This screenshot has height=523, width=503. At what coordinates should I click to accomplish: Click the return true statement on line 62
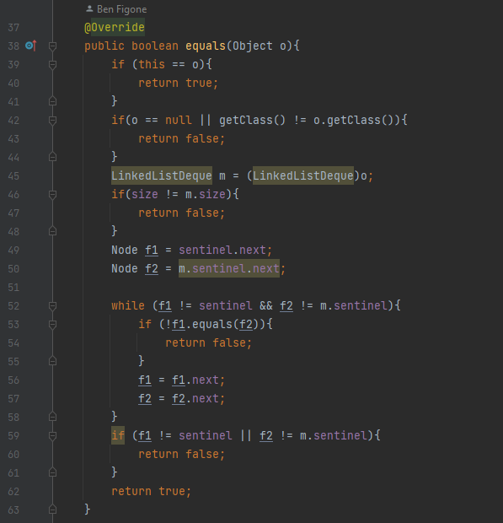151,491
